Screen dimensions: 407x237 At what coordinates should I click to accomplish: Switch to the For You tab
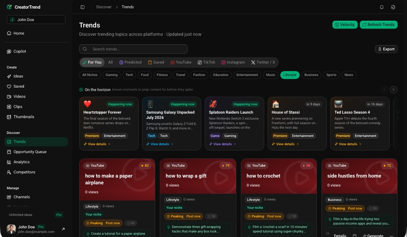[x=92, y=62]
